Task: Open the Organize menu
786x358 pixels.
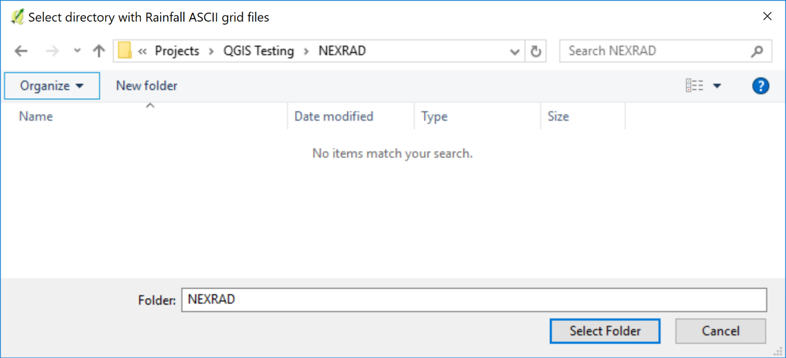Action: tap(52, 86)
